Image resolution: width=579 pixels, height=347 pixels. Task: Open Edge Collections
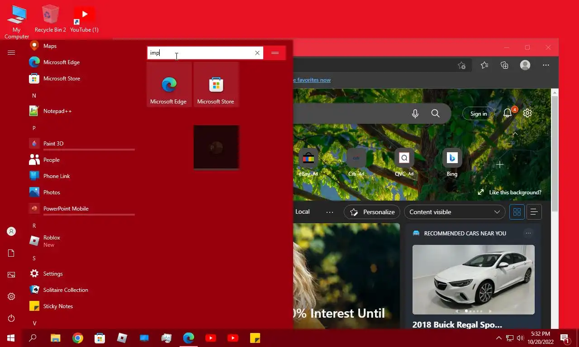point(505,66)
